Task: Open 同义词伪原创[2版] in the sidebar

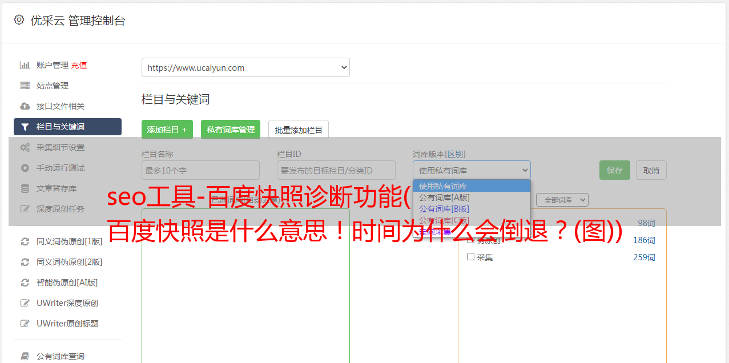Action: (x=69, y=262)
